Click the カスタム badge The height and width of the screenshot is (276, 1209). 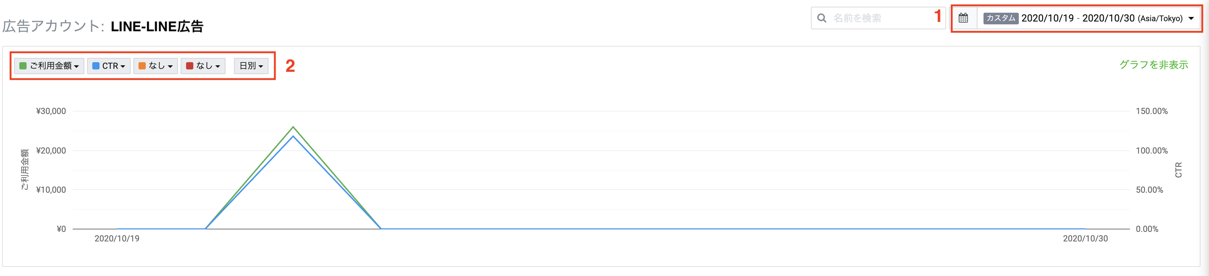pyautogui.click(x=1000, y=18)
